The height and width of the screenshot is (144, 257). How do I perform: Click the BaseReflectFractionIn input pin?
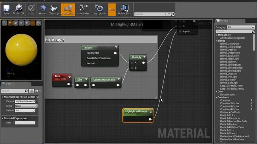coord(84,58)
